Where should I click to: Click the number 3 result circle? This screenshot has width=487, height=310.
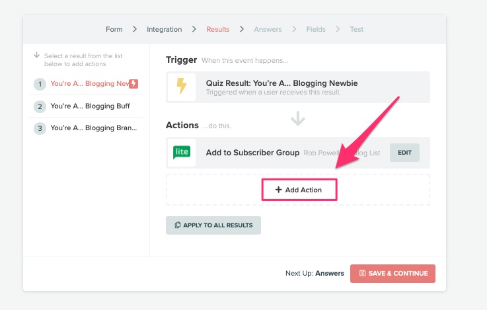[40, 128]
